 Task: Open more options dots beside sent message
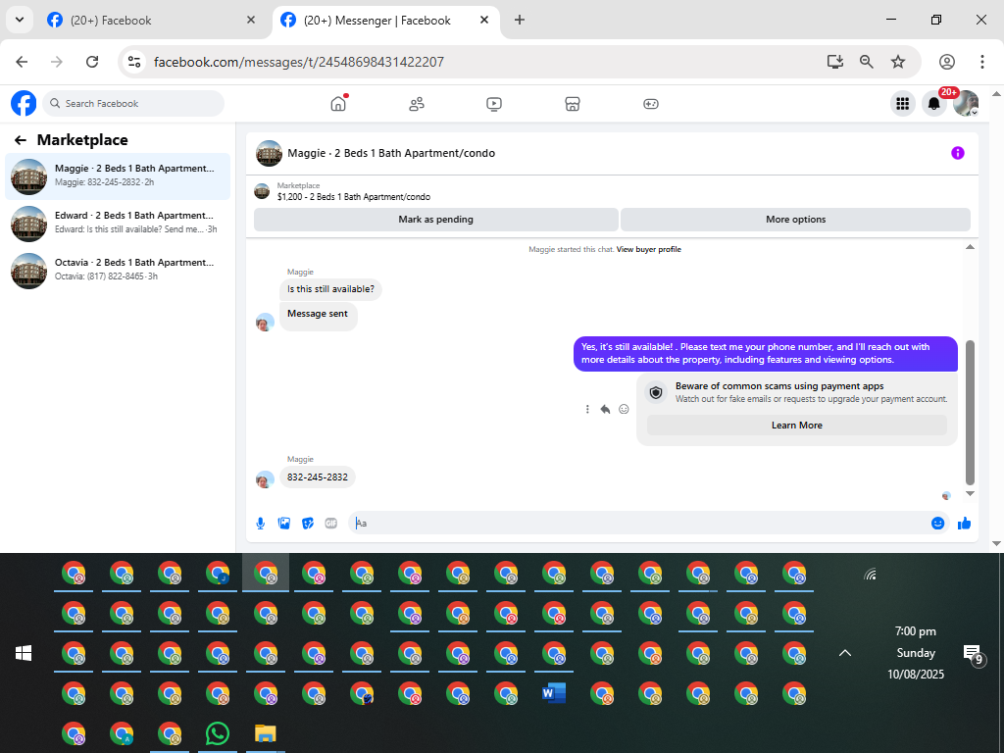coord(587,409)
